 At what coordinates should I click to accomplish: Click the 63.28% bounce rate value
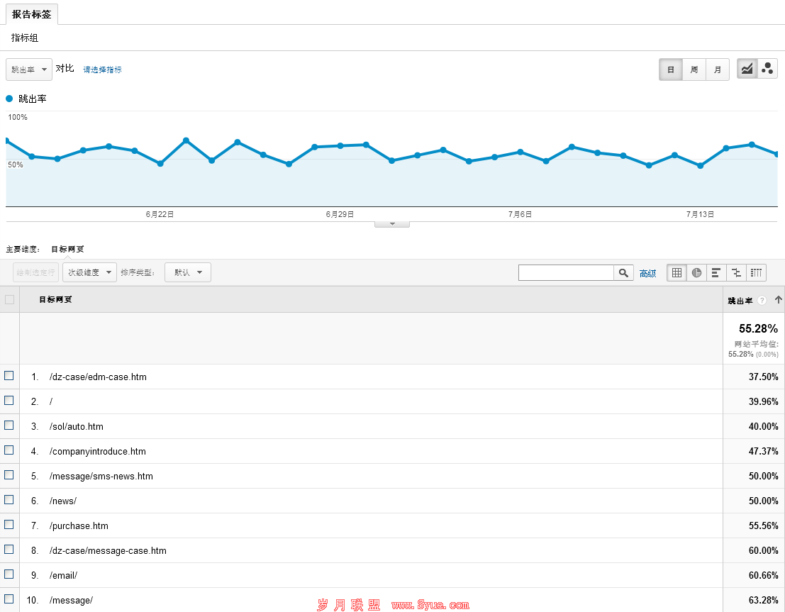coord(764,600)
